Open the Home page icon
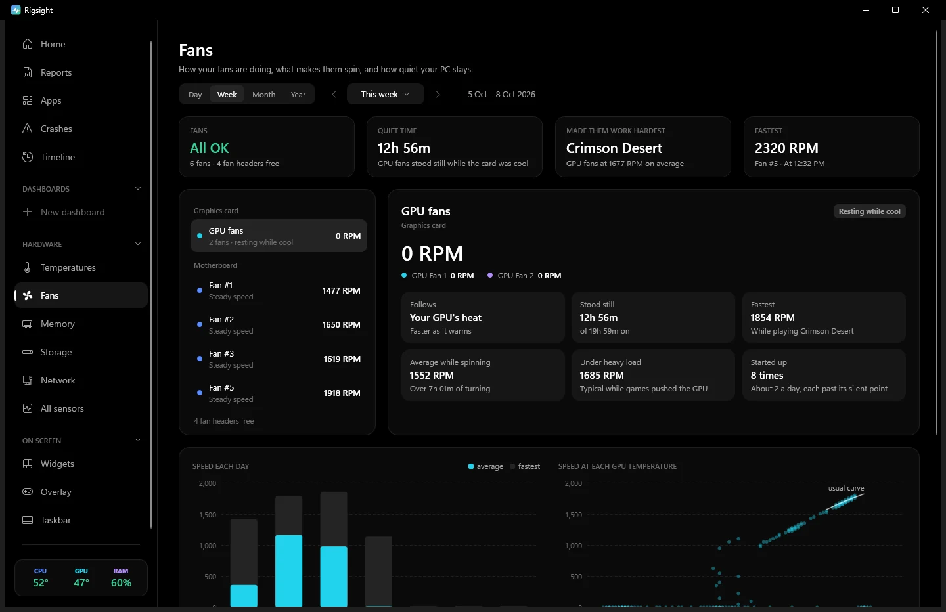Viewport: 946px width, 612px height. [x=28, y=44]
